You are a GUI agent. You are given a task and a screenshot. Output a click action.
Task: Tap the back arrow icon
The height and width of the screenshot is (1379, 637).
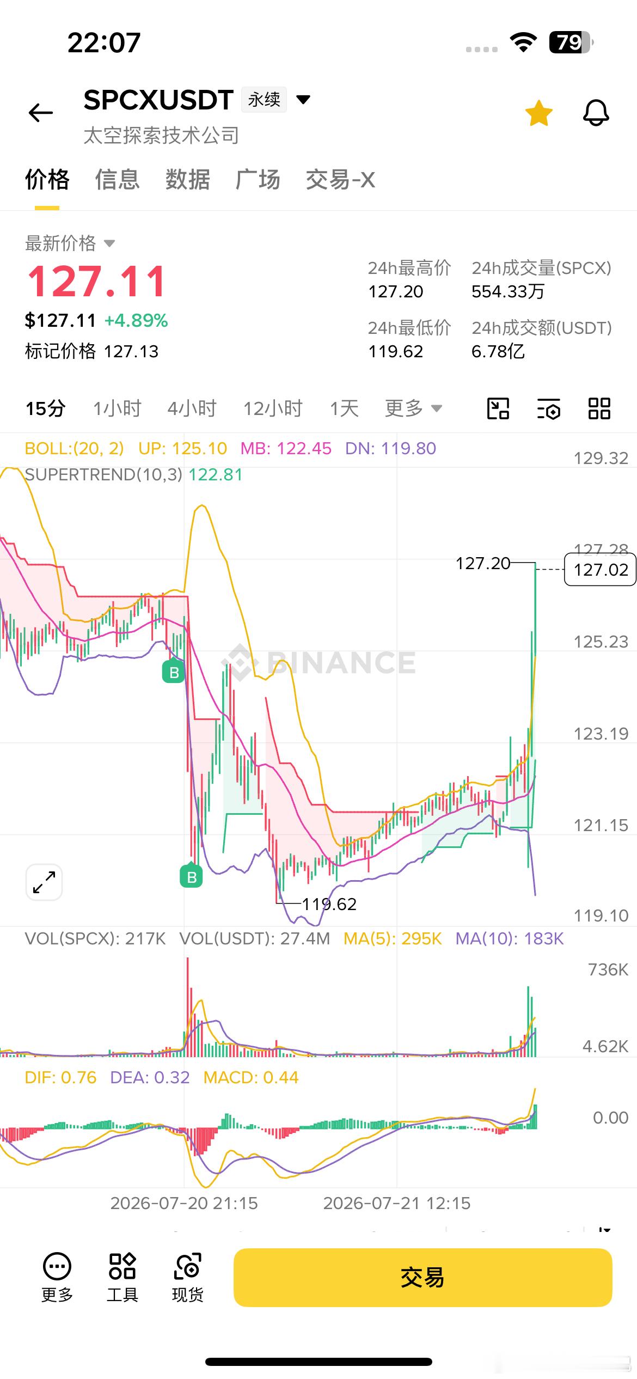[x=41, y=113]
